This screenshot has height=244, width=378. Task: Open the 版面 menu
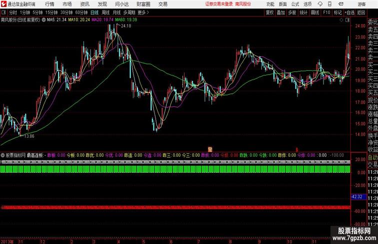pyautogui.click(x=283, y=4)
